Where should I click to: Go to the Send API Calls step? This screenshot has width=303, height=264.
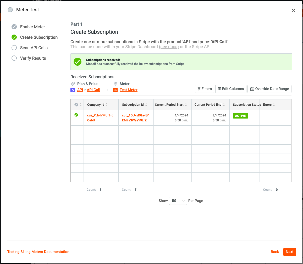click(14, 48)
